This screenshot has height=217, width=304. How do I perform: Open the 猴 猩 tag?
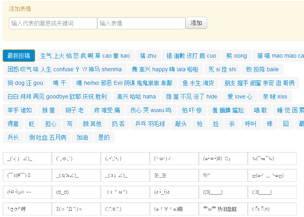pos(49,110)
